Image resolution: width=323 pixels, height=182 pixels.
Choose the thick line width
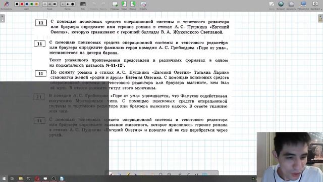[55, 4]
